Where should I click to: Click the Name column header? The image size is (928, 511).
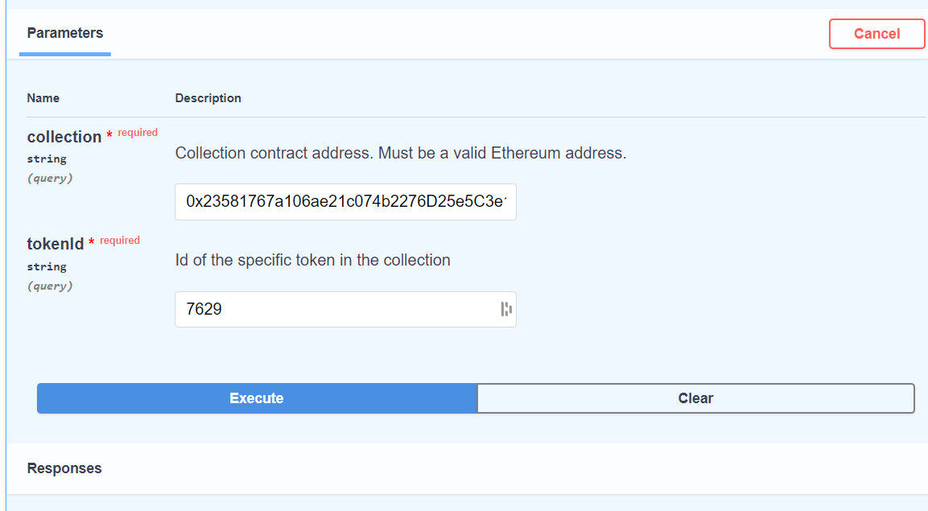click(x=43, y=98)
